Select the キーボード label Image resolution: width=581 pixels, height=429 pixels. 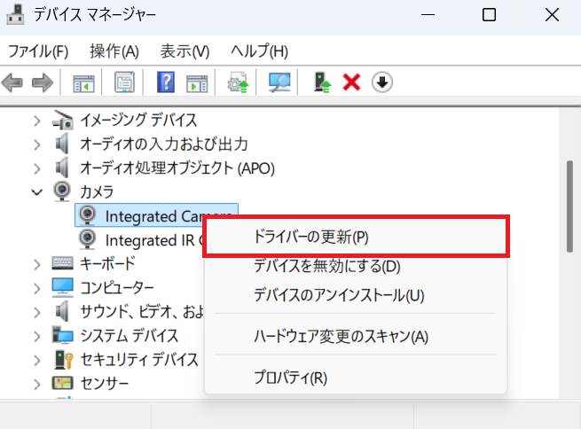coord(108,263)
